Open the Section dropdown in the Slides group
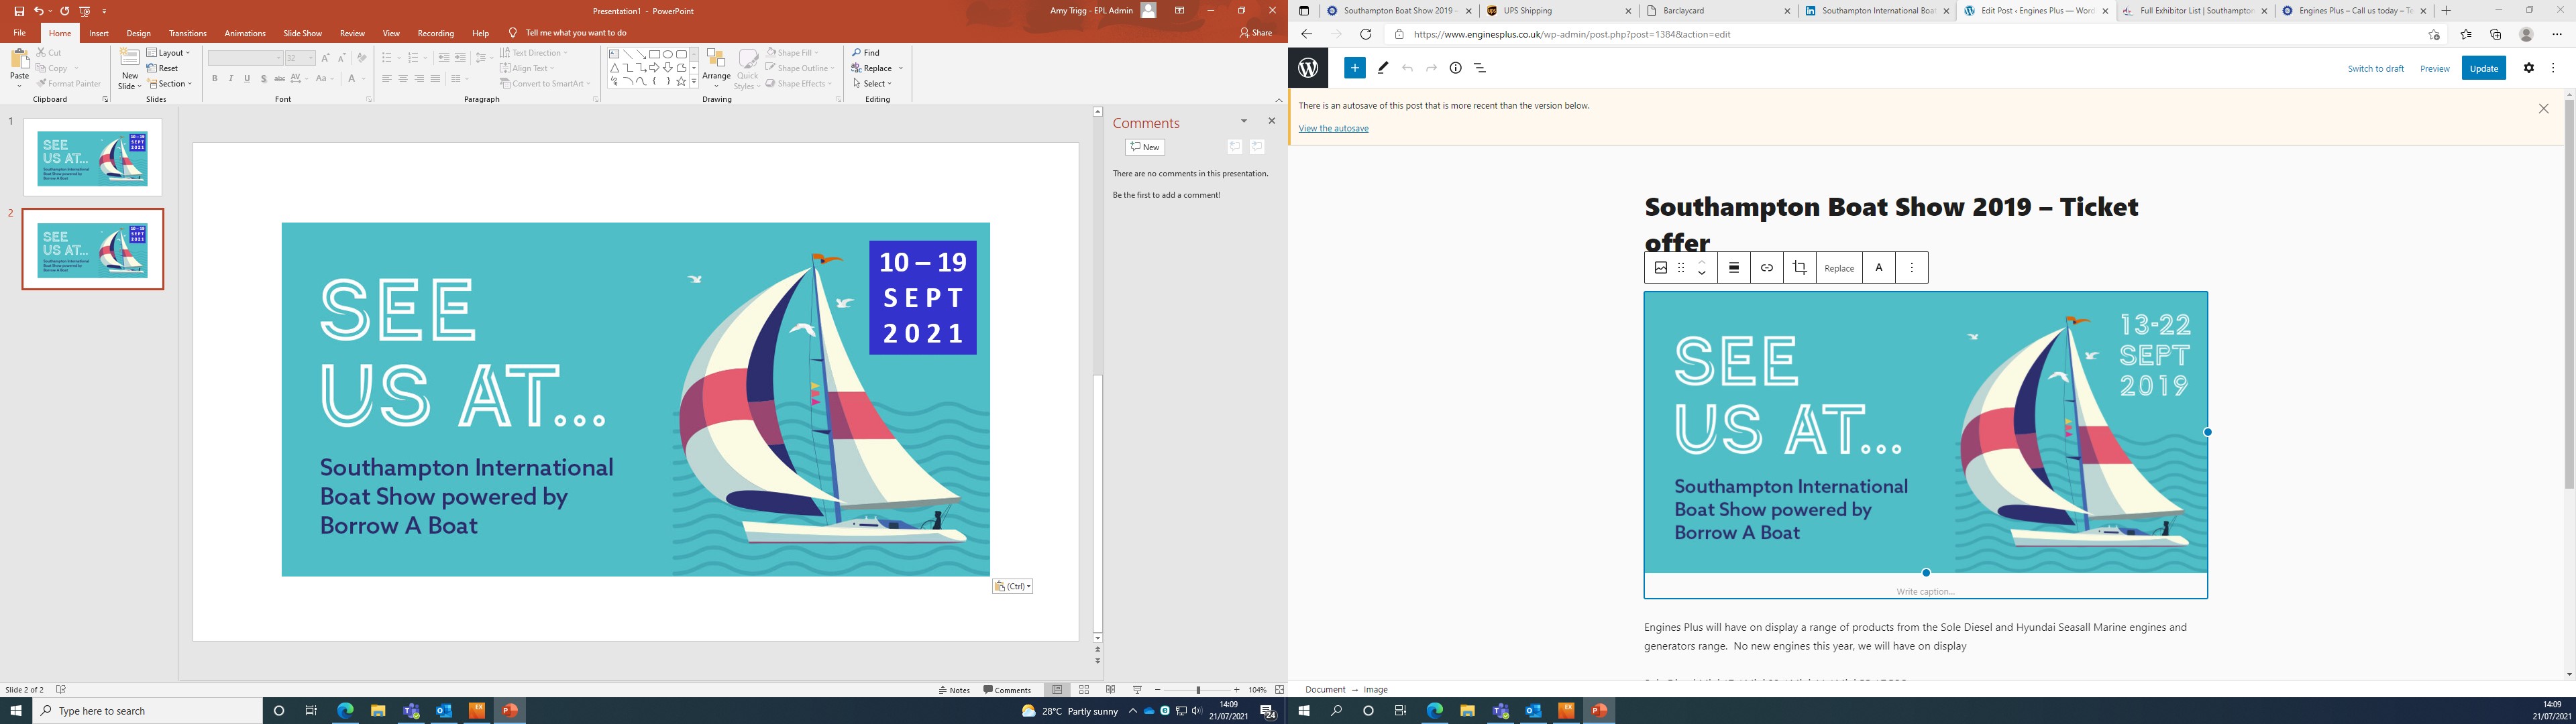 pyautogui.click(x=169, y=84)
